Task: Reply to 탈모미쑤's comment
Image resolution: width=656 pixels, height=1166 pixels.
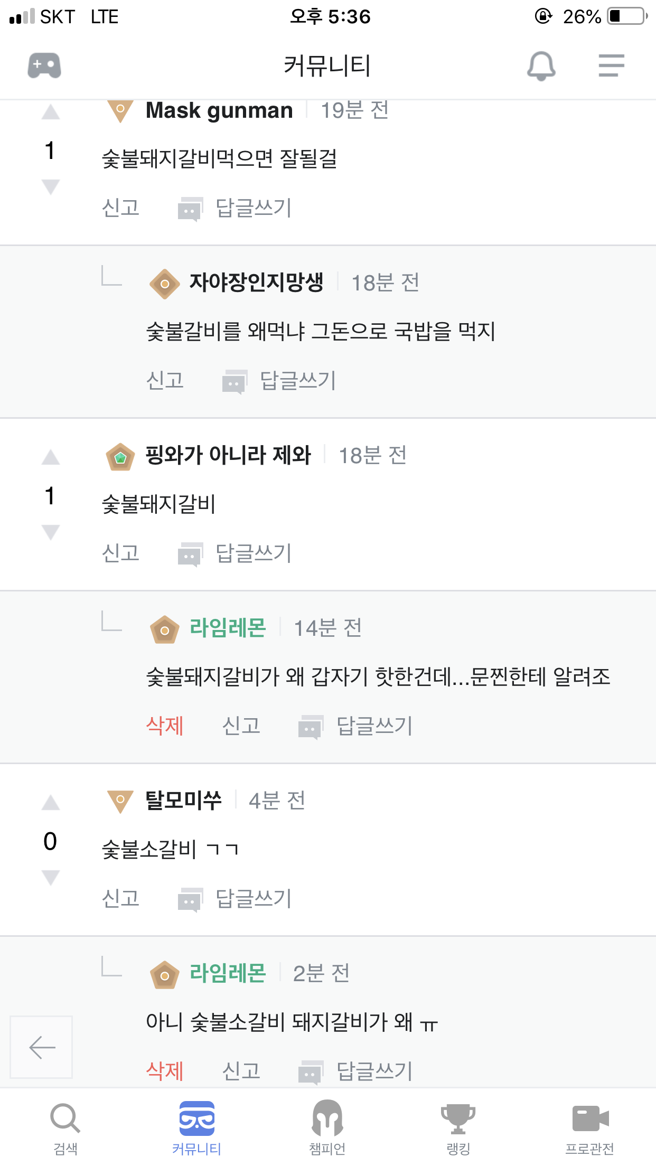Action: (253, 898)
